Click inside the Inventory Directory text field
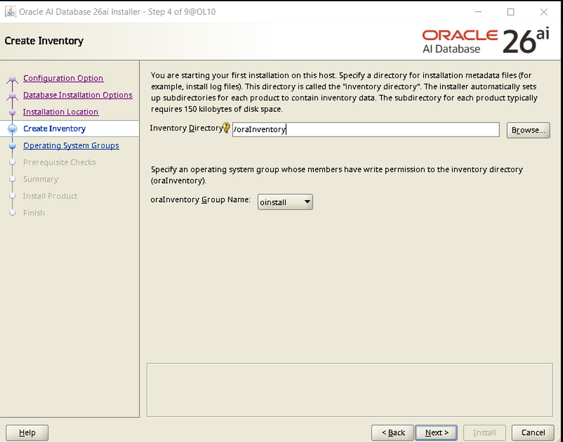Image resolution: width=563 pixels, height=442 pixels. tap(365, 129)
